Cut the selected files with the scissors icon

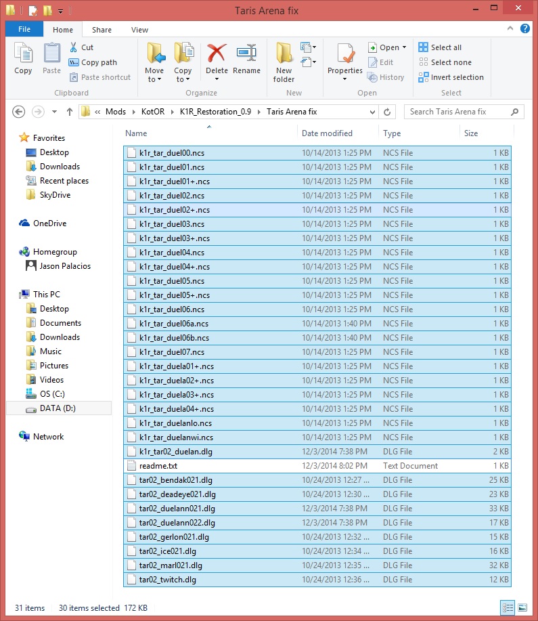tap(73, 47)
